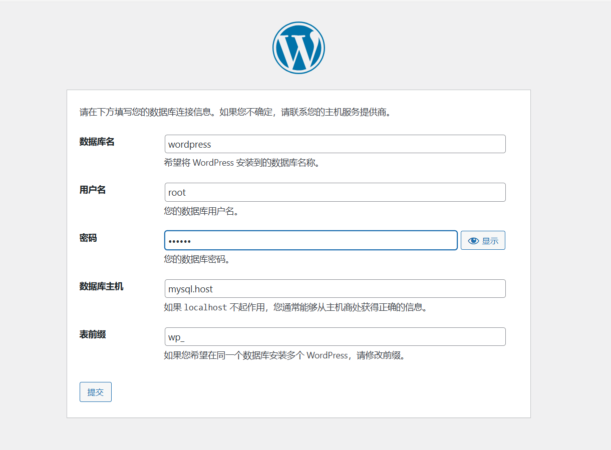Image resolution: width=611 pixels, height=450 pixels.
Task: Click the 表前缀 label
Action: (x=93, y=334)
